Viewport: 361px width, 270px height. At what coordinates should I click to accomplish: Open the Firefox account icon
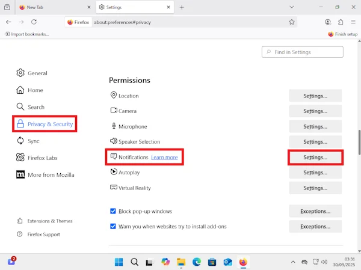pyautogui.click(x=328, y=22)
